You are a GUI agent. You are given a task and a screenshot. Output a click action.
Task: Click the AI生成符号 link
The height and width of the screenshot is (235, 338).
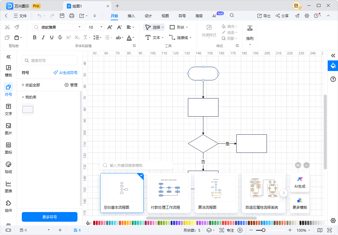(x=65, y=73)
